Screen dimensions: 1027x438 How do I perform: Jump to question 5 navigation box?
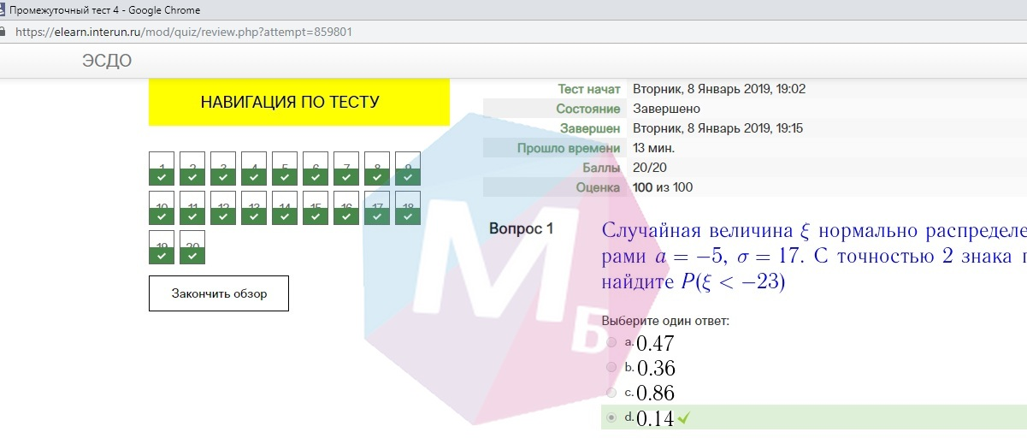tap(285, 169)
